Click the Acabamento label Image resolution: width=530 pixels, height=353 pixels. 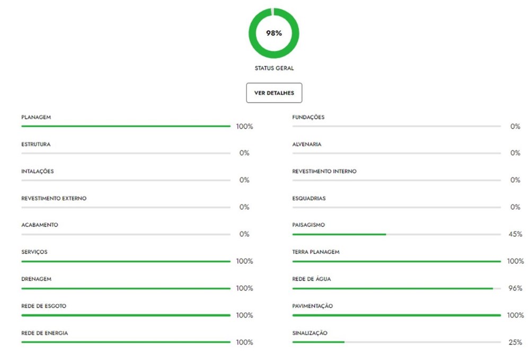(x=40, y=225)
